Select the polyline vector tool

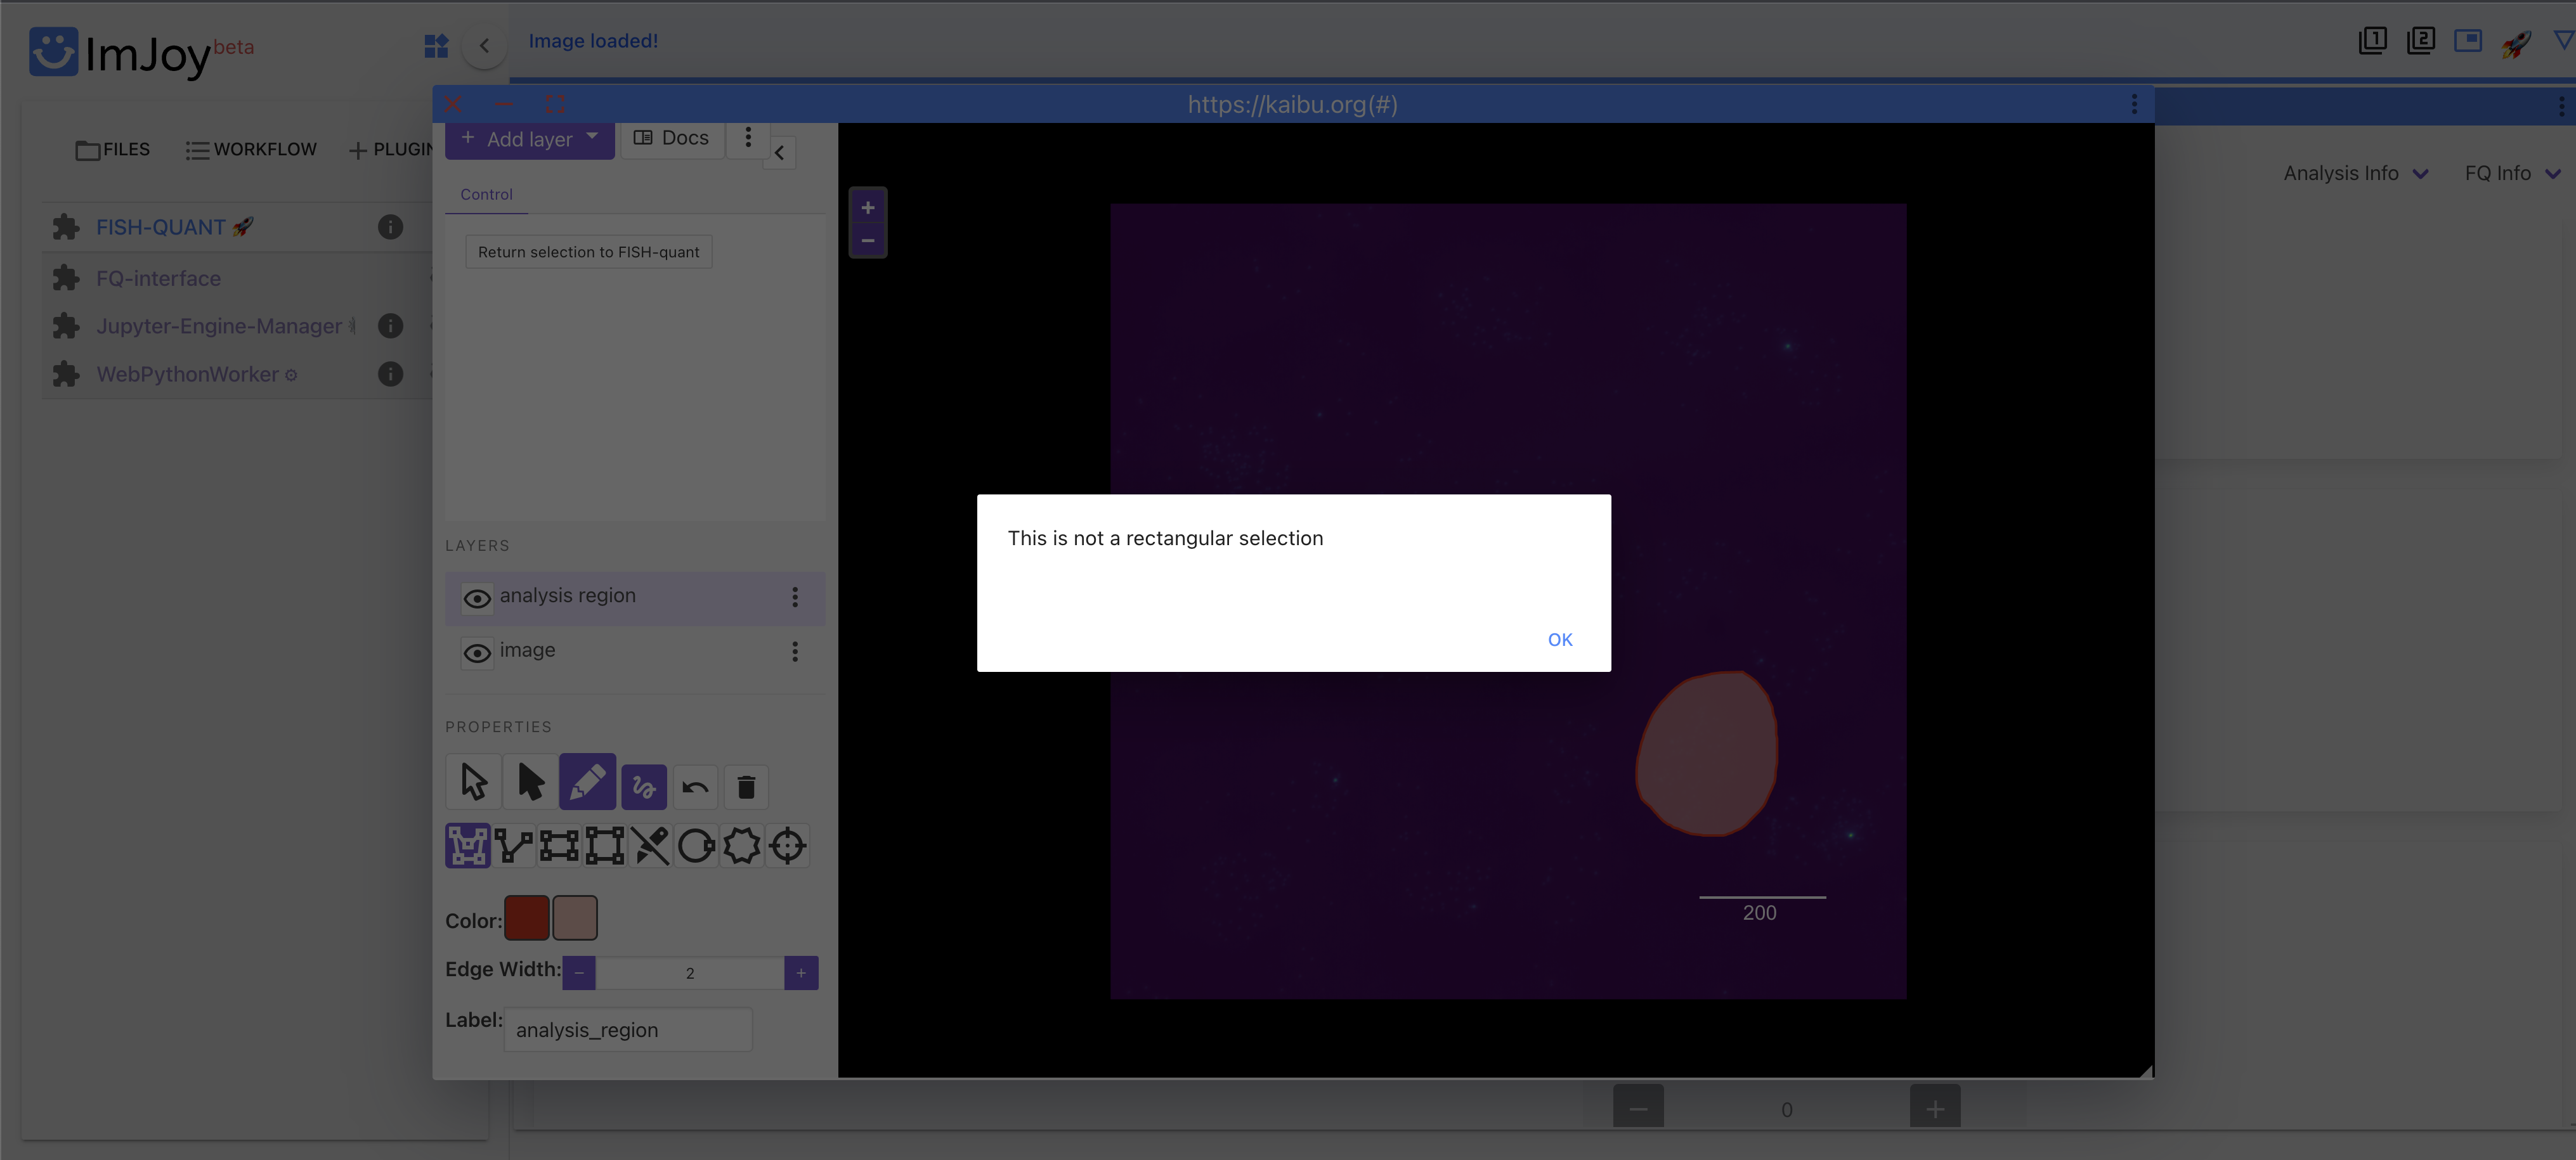coord(513,845)
